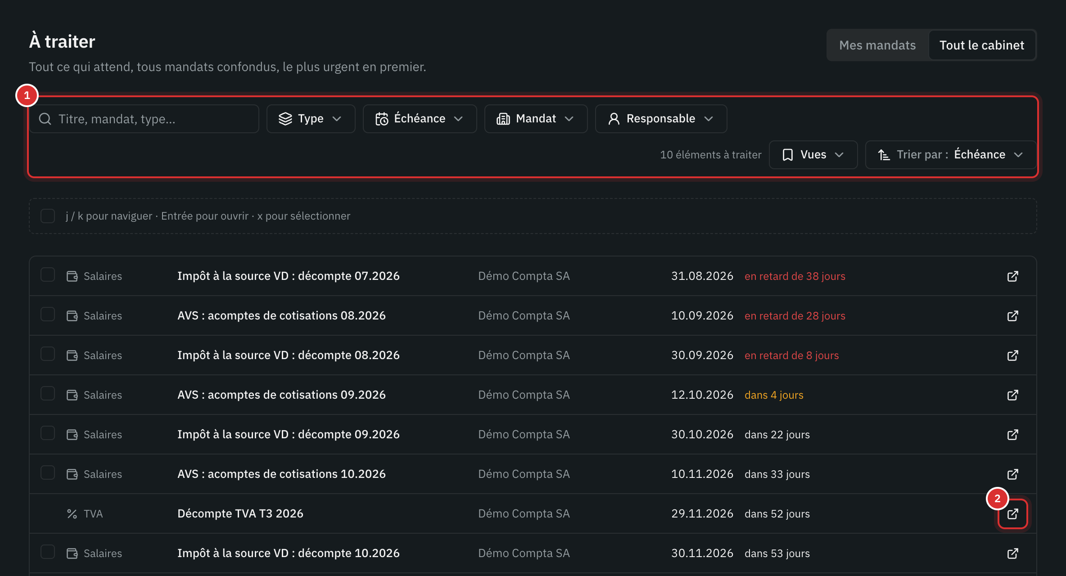This screenshot has height=576, width=1066.
Task: Click the wallet icon in the Impôt à la source 10.2026 row
Action: pos(72,553)
